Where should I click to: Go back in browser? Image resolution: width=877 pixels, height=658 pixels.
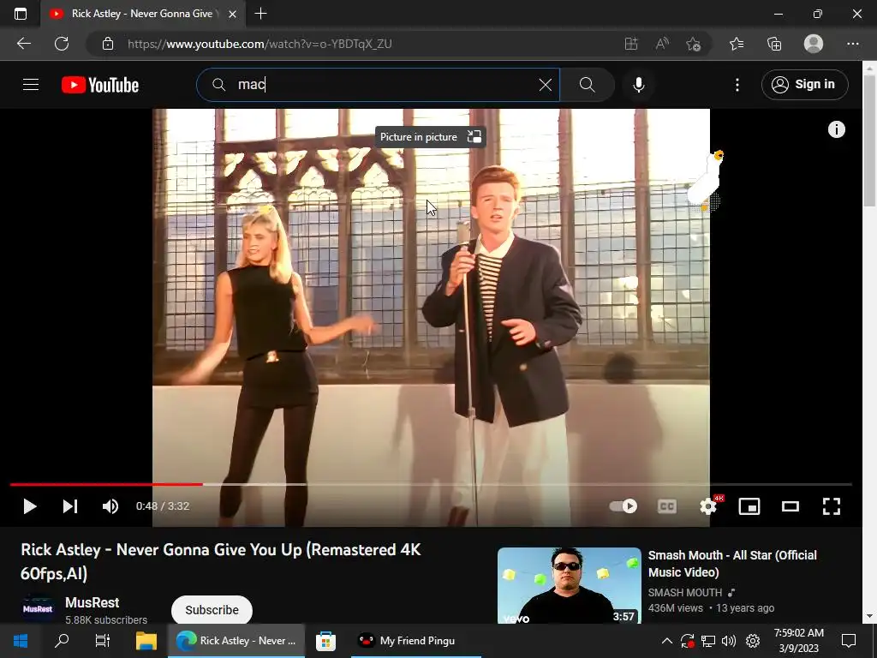[x=23, y=44]
